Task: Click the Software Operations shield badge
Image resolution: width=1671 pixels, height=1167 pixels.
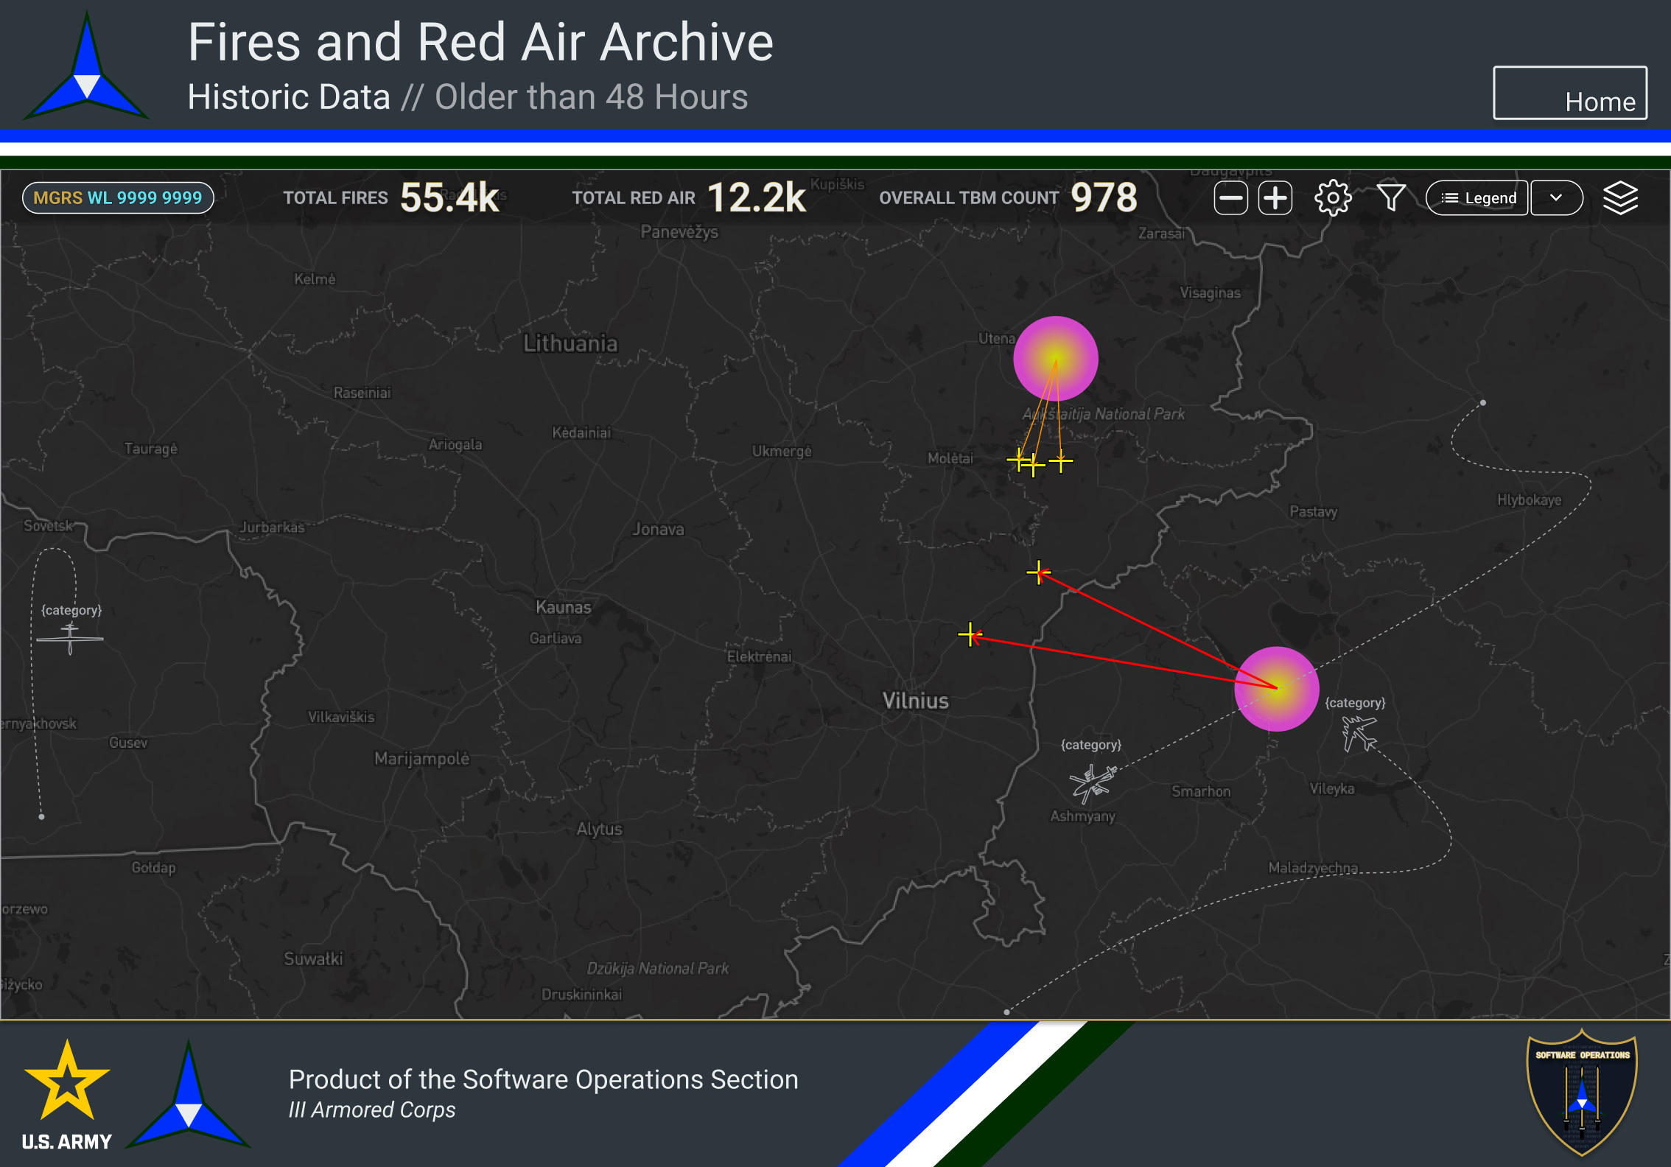Action: pos(1582,1092)
